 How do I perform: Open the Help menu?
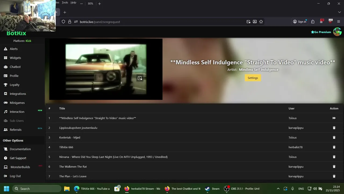click(x=73, y=2)
